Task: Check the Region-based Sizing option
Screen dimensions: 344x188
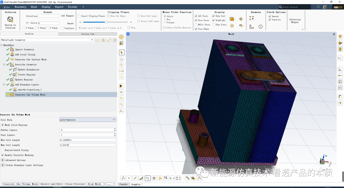Action: tap(3, 150)
